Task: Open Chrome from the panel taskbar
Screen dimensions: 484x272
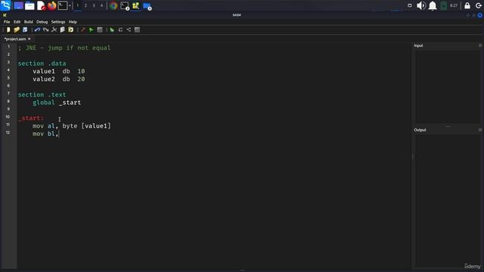Action: tap(113, 5)
